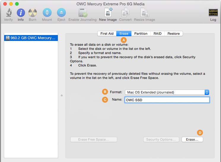
Task: Click the Erase... button
Action: pyautogui.click(x=192, y=139)
